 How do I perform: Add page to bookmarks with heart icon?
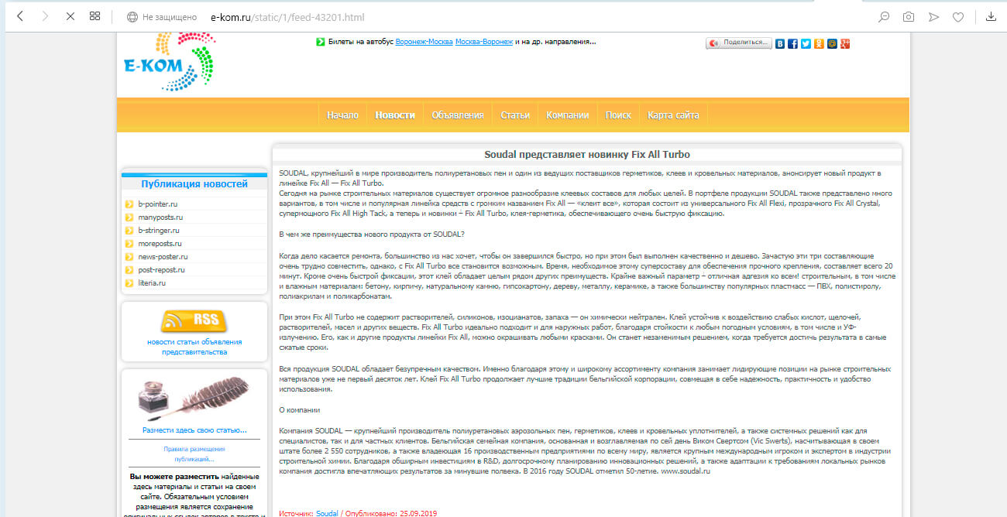pos(958,17)
